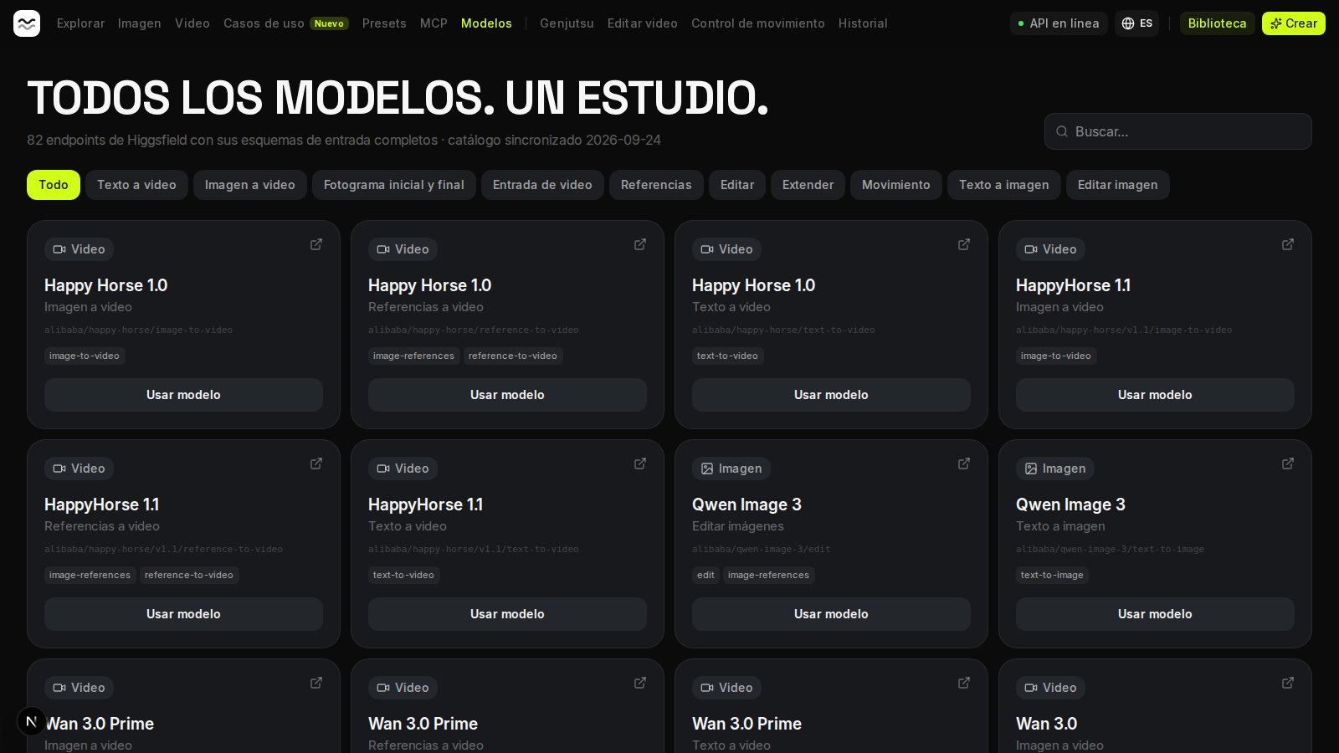
Task: Click the Higgsfield logo icon
Action: click(x=27, y=23)
